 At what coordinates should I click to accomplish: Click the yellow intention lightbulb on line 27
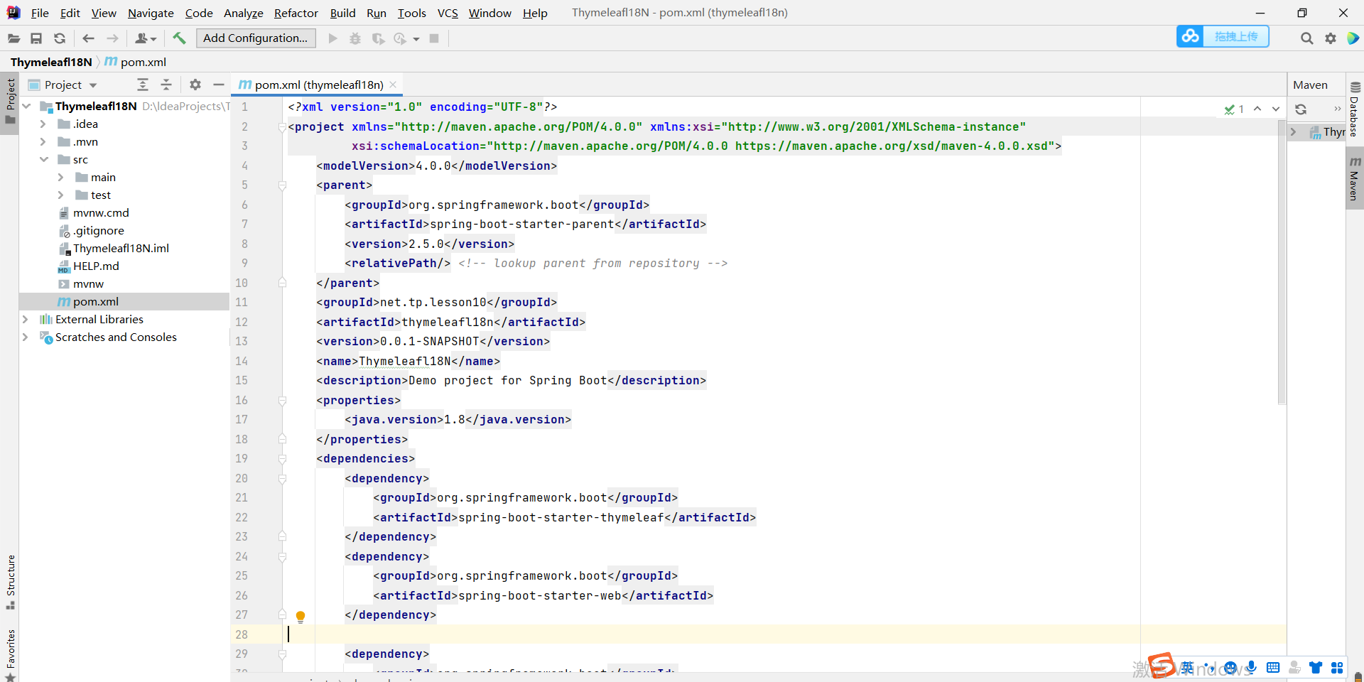(301, 617)
